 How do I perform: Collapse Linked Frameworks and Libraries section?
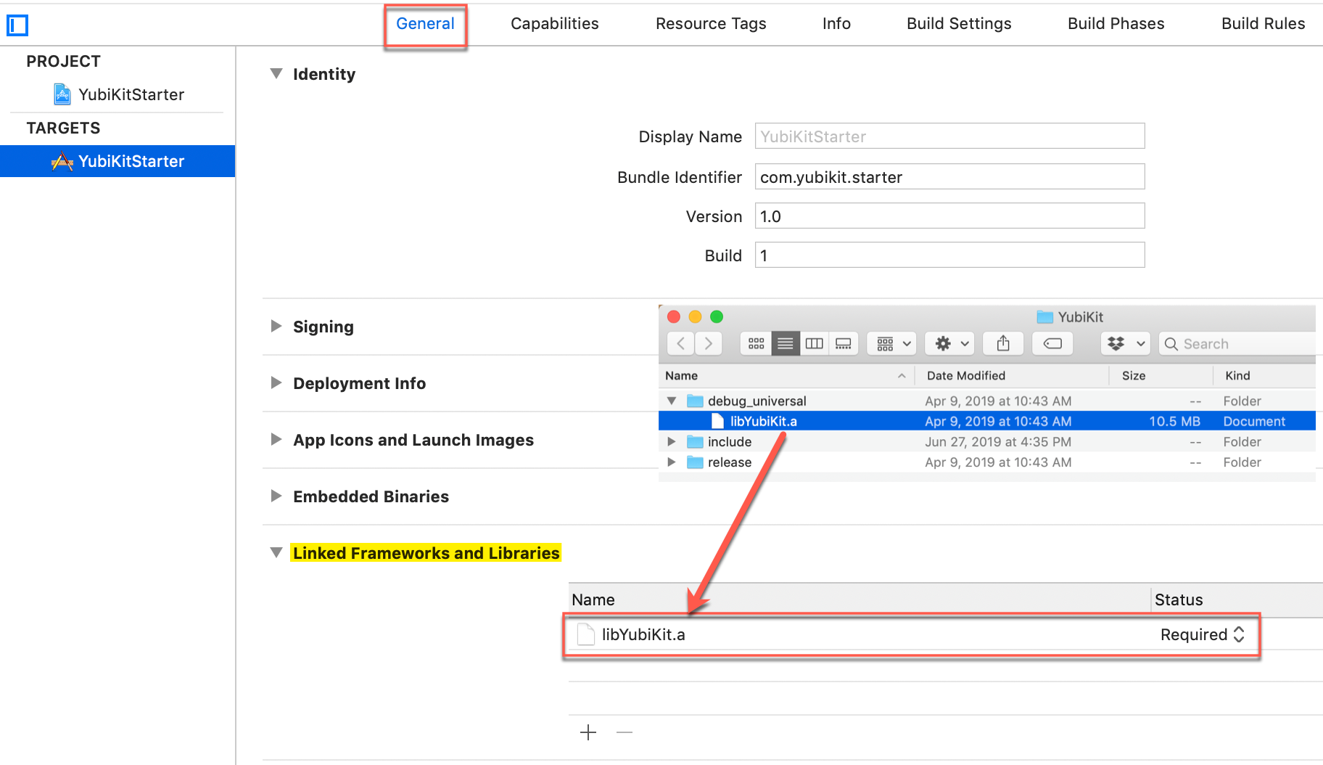pyautogui.click(x=276, y=552)
